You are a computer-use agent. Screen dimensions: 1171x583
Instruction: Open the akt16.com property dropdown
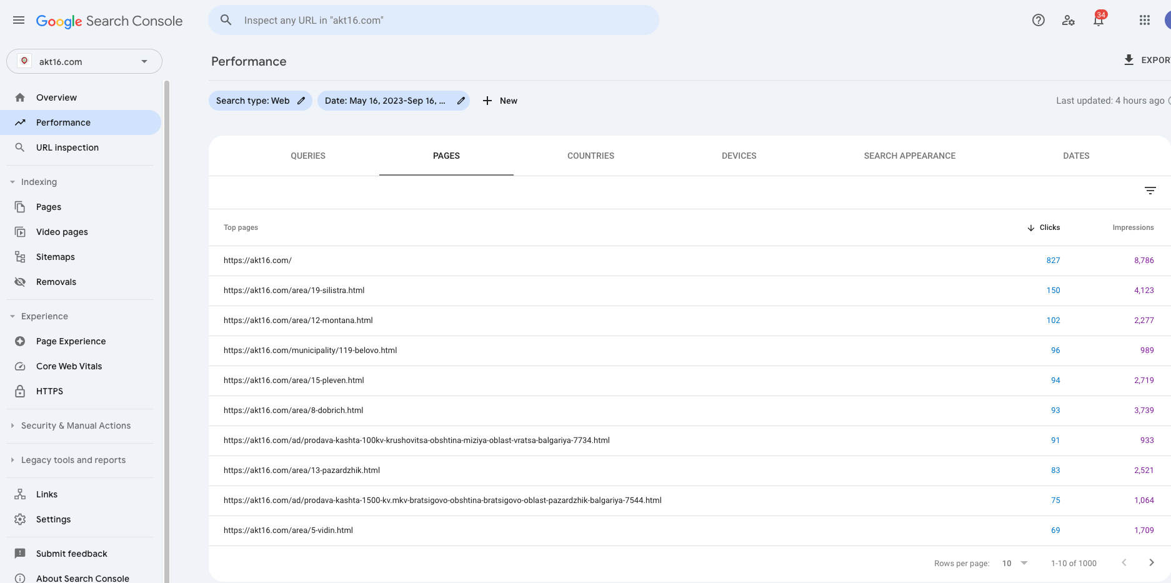(x=84, y=61)
